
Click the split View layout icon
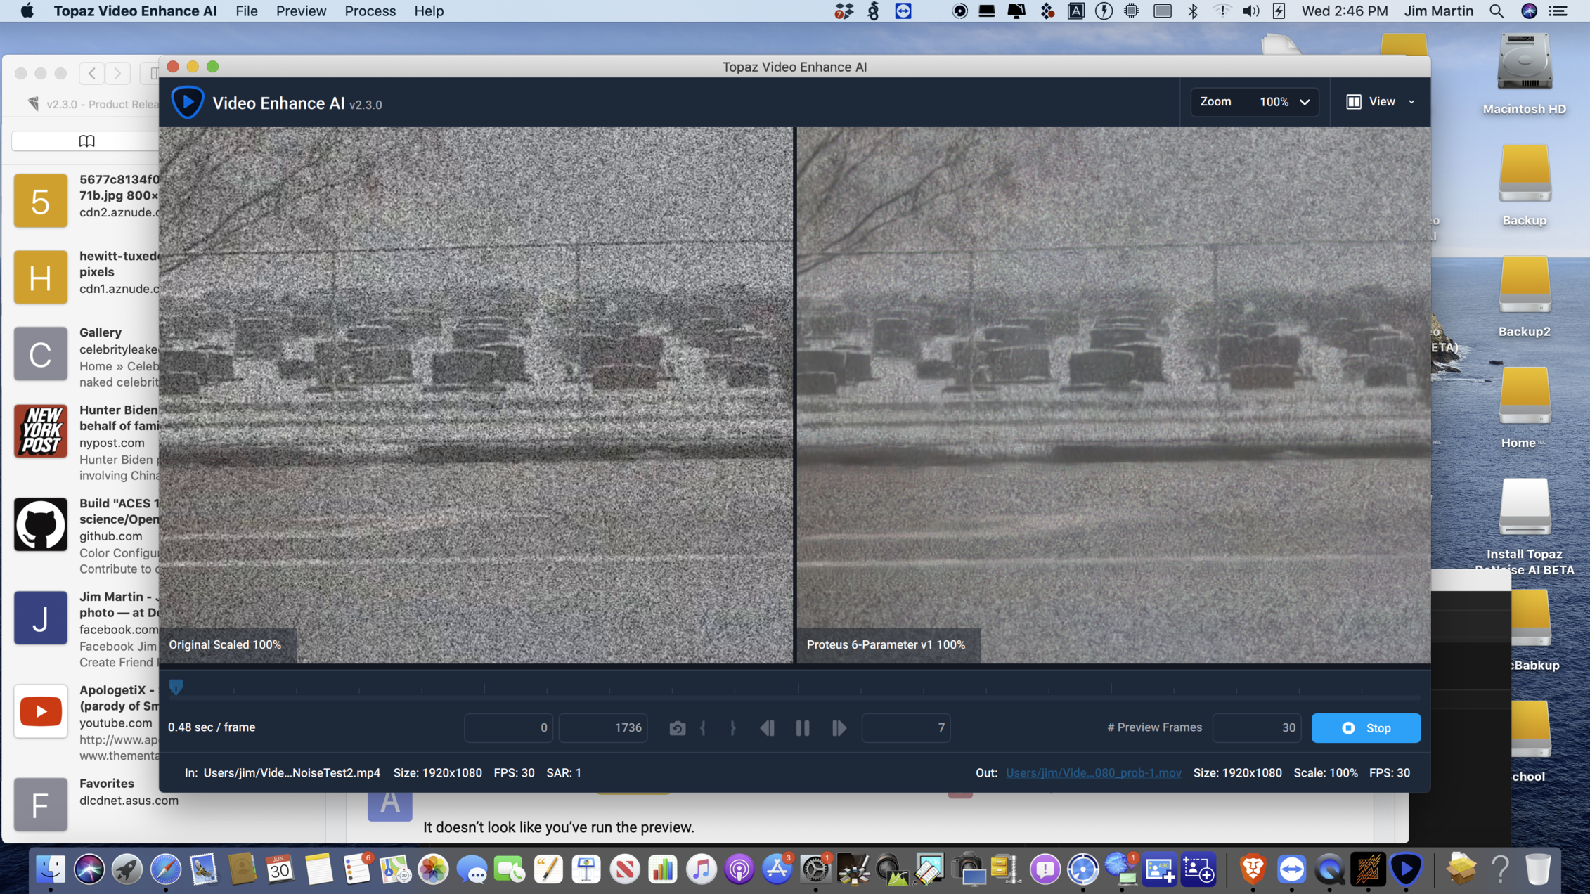click(x=1353, y=102)
